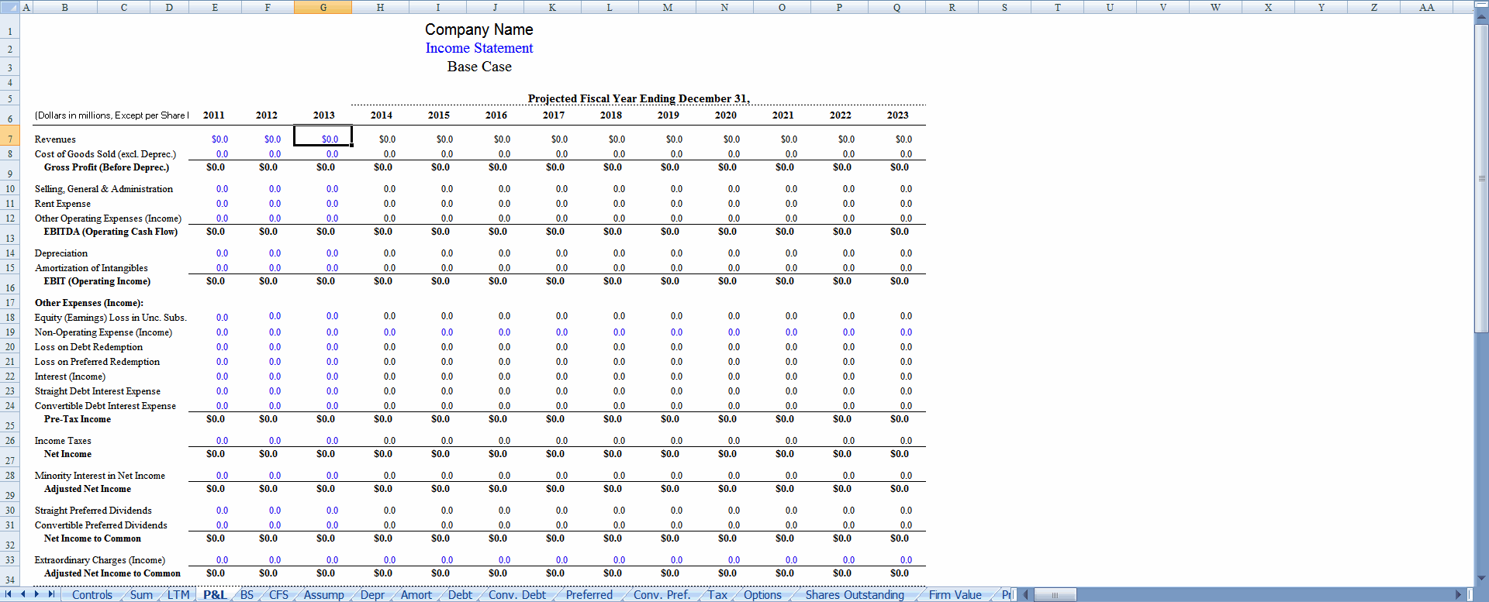Click the Select All corner button

[x=9, y=7]
